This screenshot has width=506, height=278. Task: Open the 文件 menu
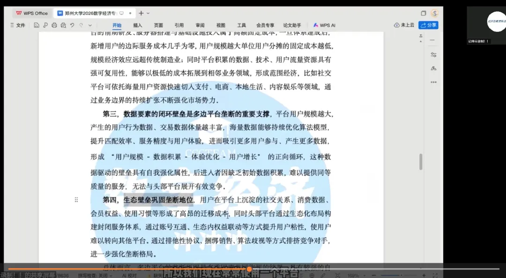[x=18, y=25]
